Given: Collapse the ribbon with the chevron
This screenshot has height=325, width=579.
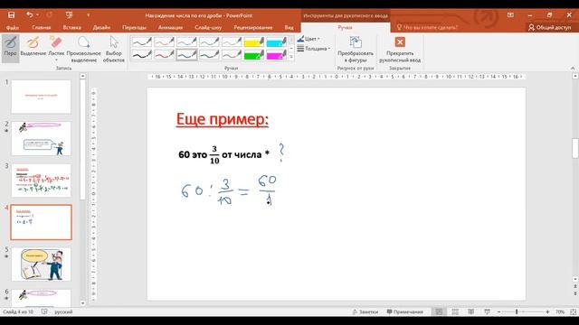Looking at the screenshot, I should click(x=573, y=69).
